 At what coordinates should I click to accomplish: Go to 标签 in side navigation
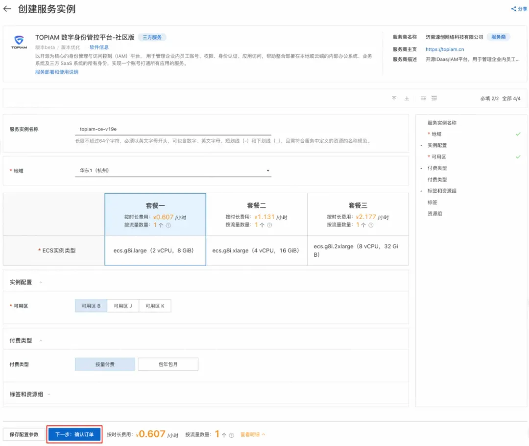432,202
